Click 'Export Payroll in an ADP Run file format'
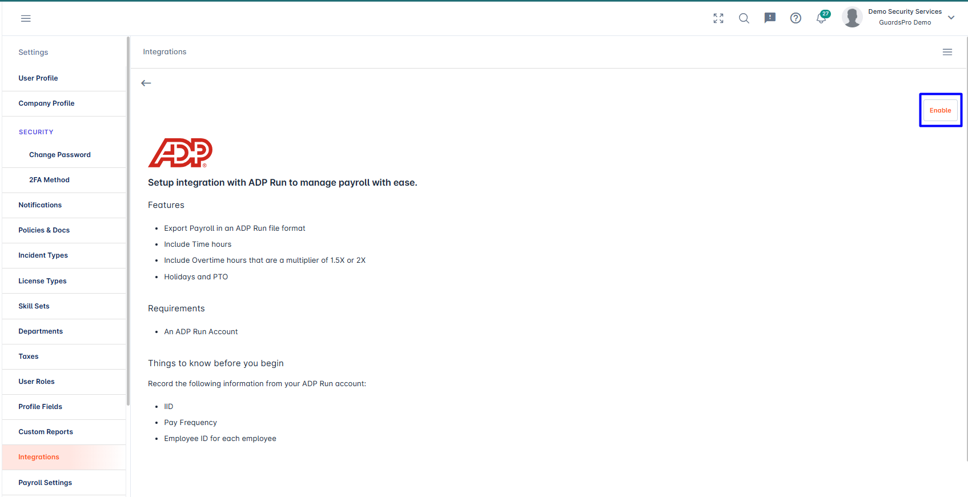 coord(235,228)
